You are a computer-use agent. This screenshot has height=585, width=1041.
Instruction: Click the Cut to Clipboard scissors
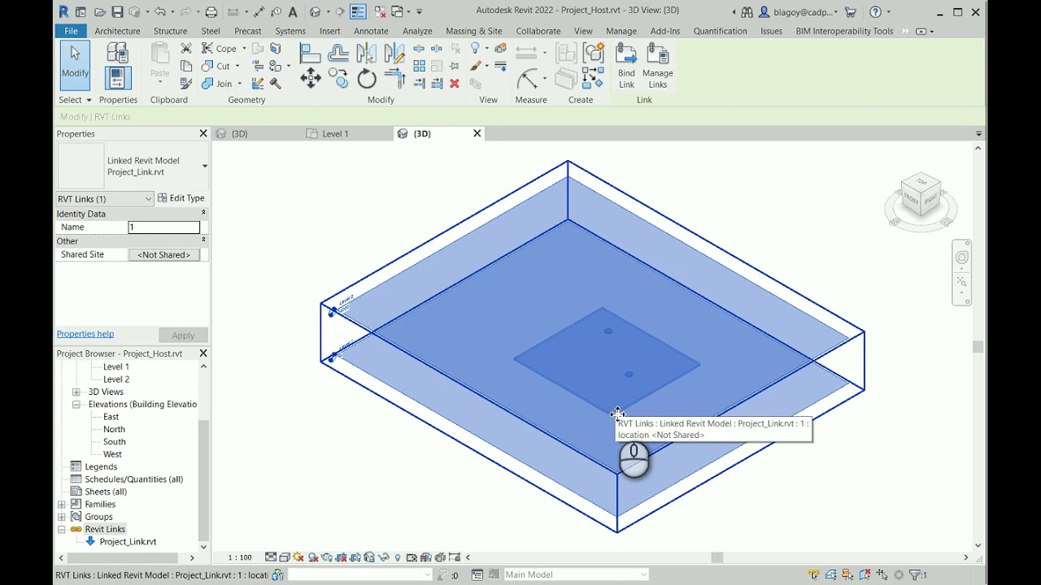(x=186, y=49)
